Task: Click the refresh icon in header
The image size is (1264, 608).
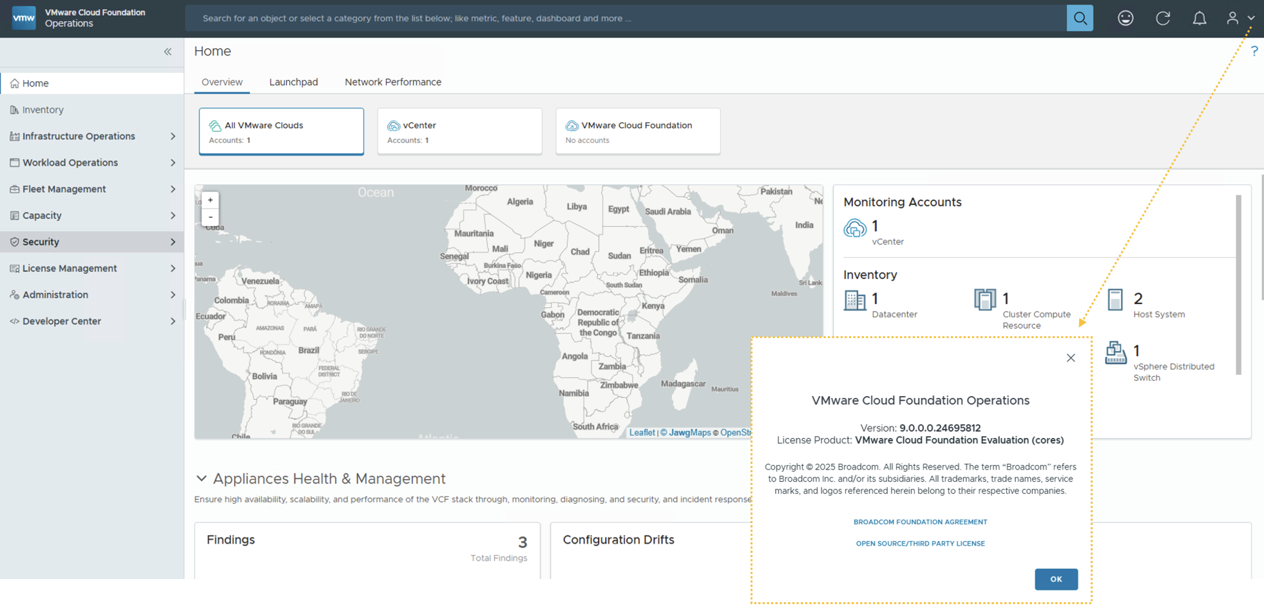Action: [x=1163, y=18]
